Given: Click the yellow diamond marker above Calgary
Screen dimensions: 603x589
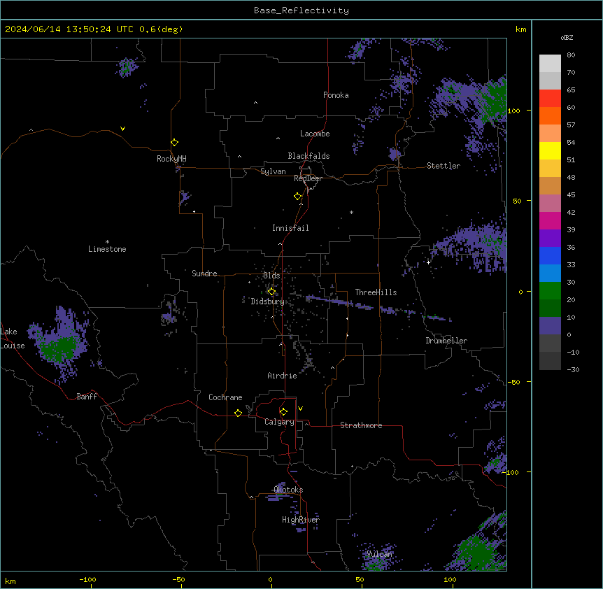Looking at the screenshot, I should pyautogui.click(x=283, y=412).
